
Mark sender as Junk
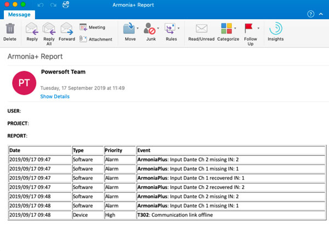[149, 28]
